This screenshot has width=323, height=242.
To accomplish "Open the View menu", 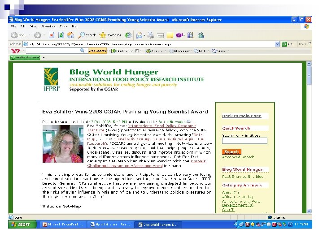I will pyautogui.click(x=33, y=26).
